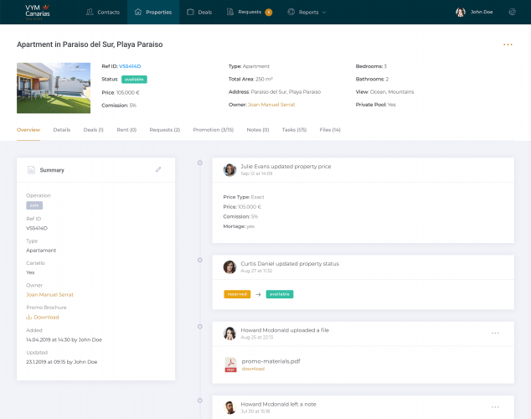Click Julie Evans's avatar
The width and height of the screenshot is (531, 419).
tap(229, 170)
